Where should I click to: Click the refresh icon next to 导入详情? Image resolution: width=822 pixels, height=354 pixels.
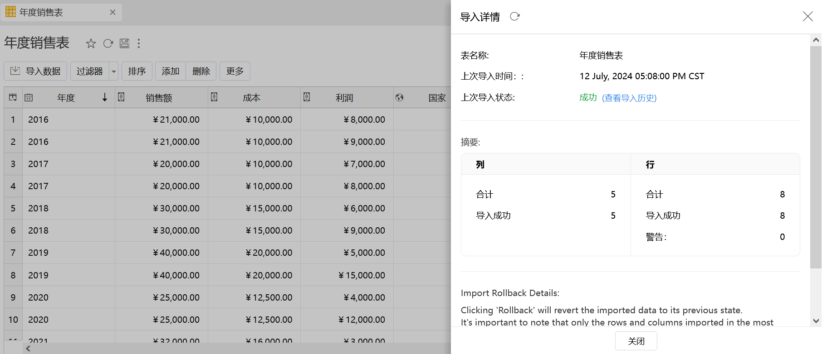pyautogui.click(x=514, y=17)
